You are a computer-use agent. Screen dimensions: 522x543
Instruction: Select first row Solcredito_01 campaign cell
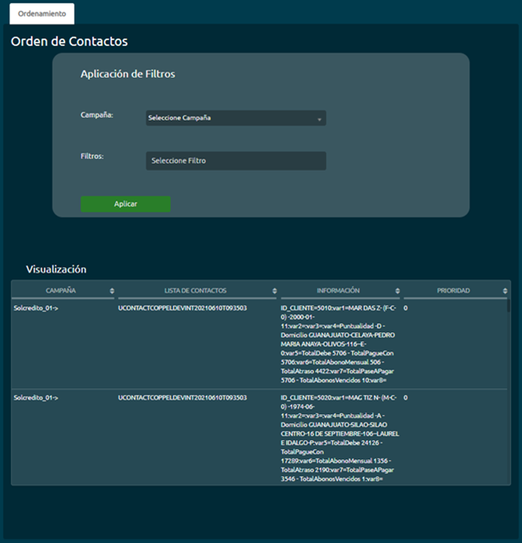click(x=36, y=308)
